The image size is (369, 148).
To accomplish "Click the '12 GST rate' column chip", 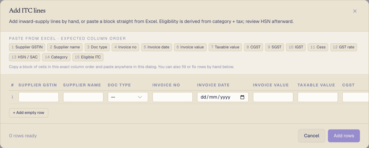I will point(344,47).
